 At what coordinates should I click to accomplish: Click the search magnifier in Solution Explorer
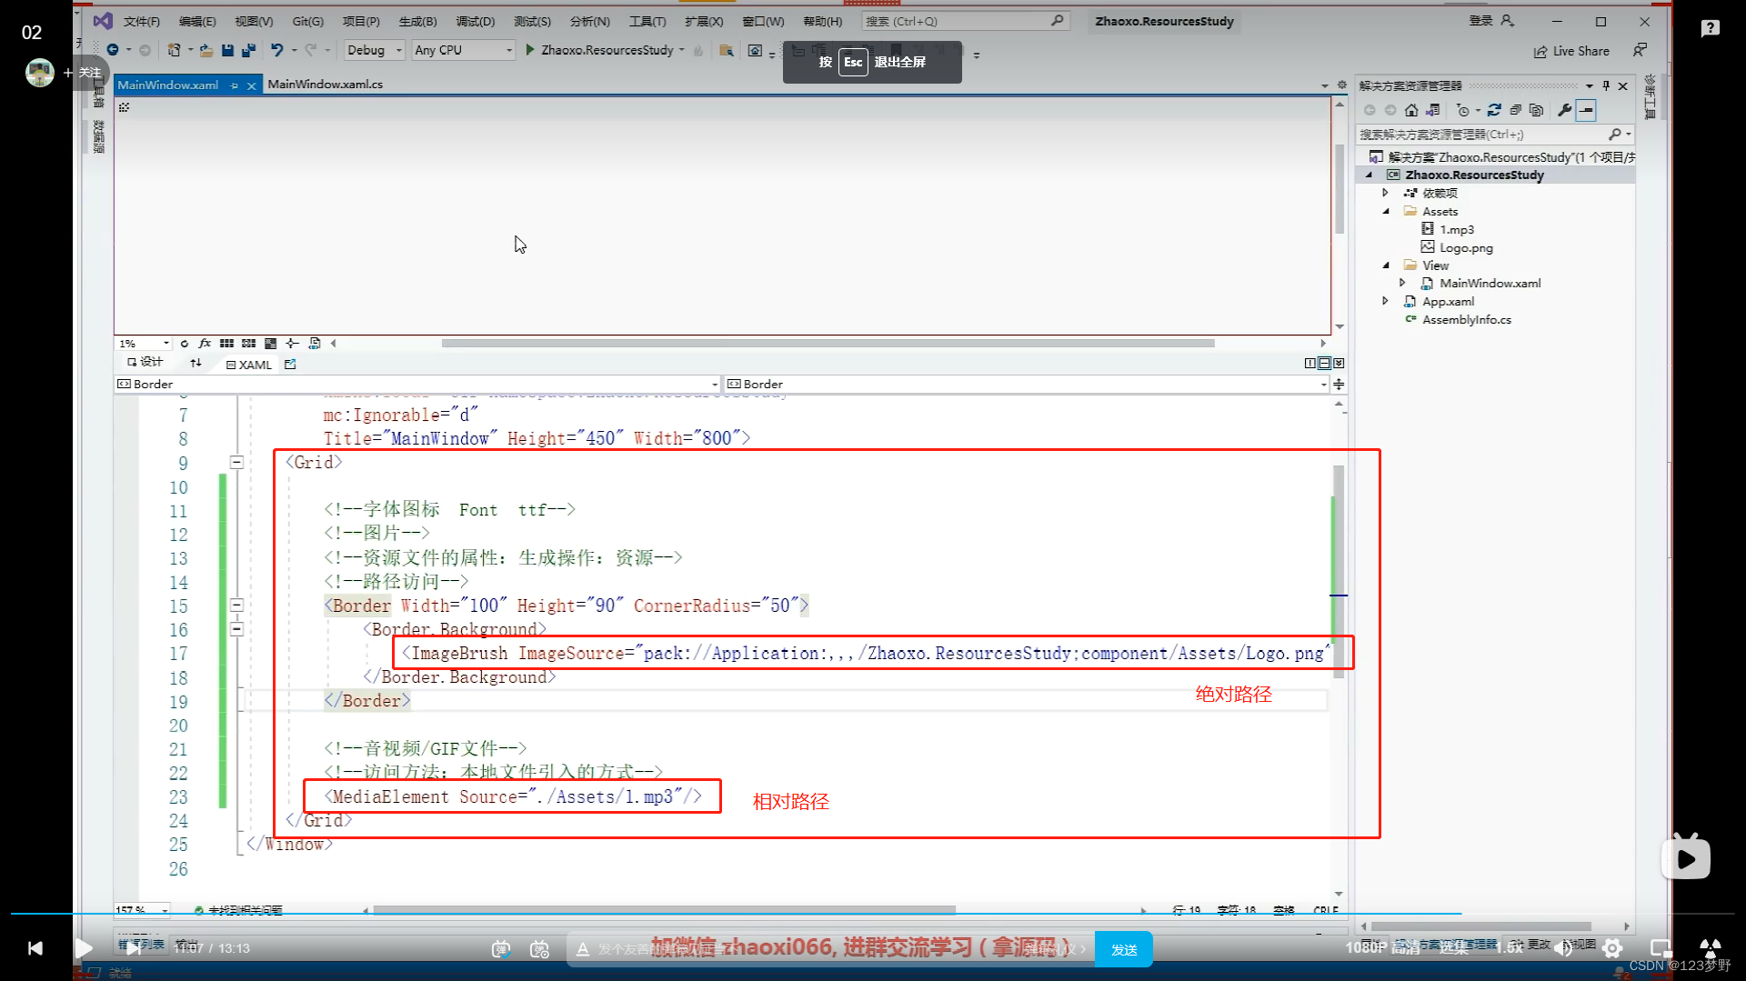[1615, 135]
